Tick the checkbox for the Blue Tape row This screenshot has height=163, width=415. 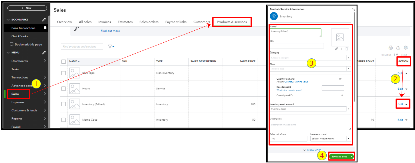pos(63,73)
